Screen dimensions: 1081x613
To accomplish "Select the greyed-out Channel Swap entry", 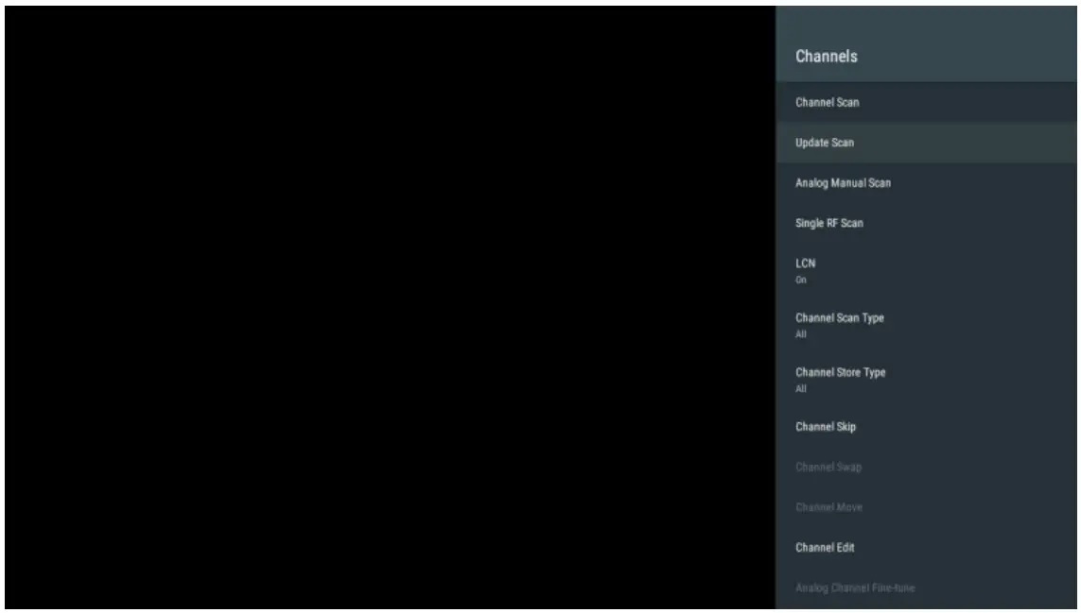I will tap(926, 467).
